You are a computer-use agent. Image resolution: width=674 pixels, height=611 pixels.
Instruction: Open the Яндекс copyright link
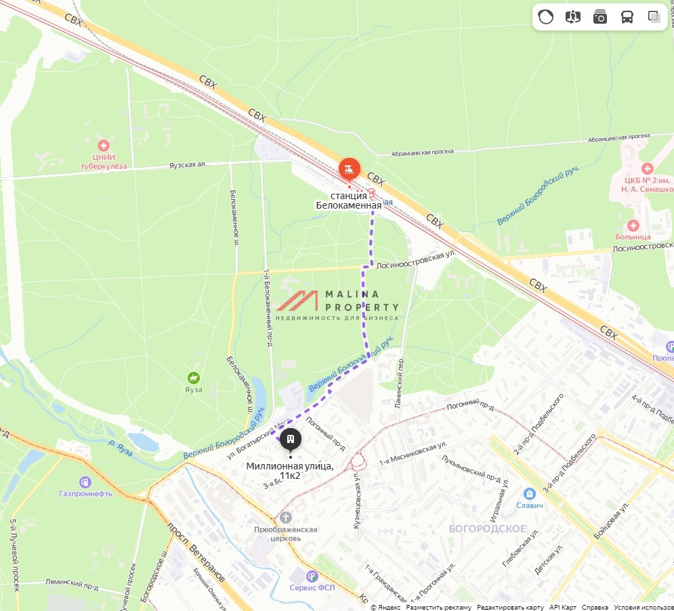385,607
